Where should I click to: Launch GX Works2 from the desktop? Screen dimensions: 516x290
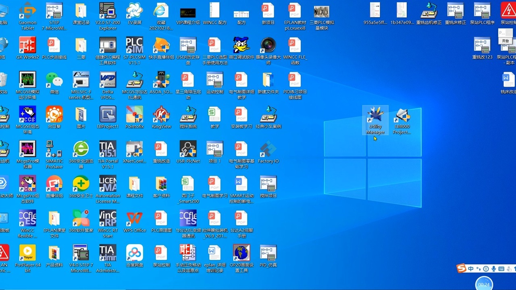(x=27, y=46)
